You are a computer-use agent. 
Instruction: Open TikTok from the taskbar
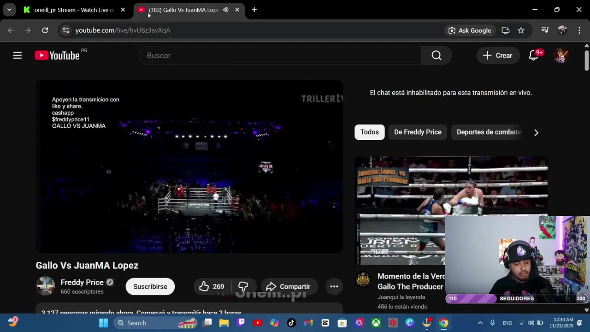pyautogui.click(x=291, y=323)
